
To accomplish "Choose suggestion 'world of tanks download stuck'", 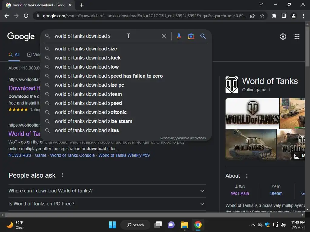I will point(126,58).
